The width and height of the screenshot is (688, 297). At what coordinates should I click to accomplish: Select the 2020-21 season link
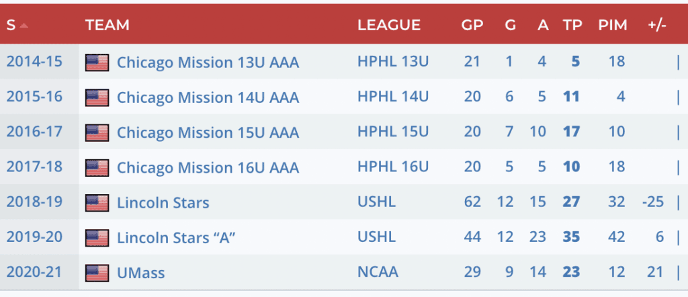click(x=34, y=273)
